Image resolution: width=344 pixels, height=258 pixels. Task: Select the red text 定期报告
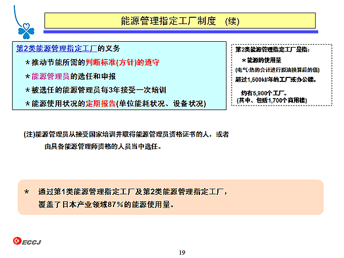[x=100, y=104]
